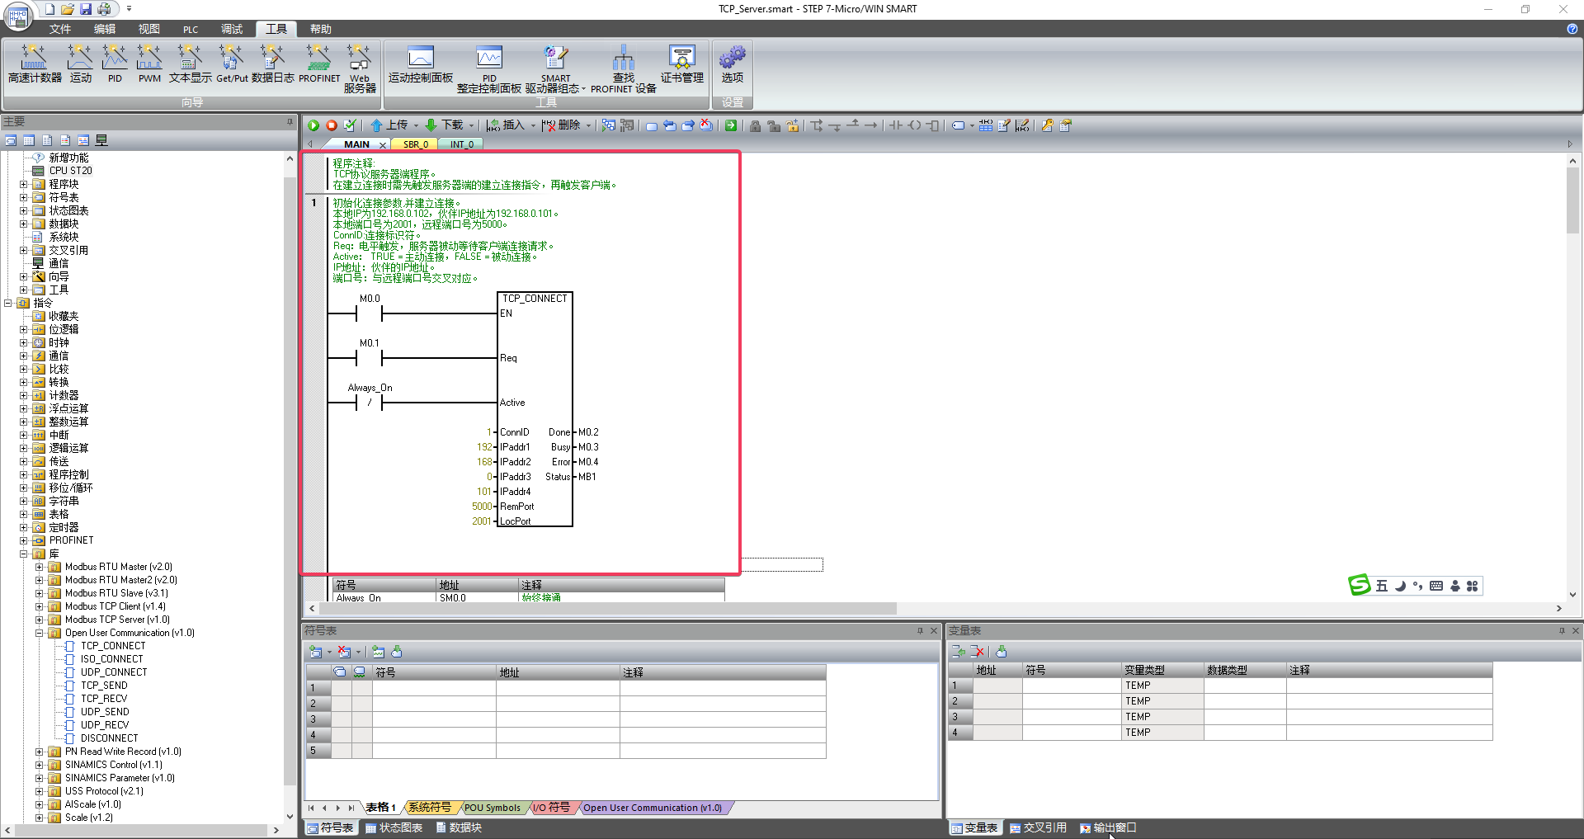Screen dimensions: 1584x839
Task: Expand the 符号表 tree node
Action: [x=24, y=198]
